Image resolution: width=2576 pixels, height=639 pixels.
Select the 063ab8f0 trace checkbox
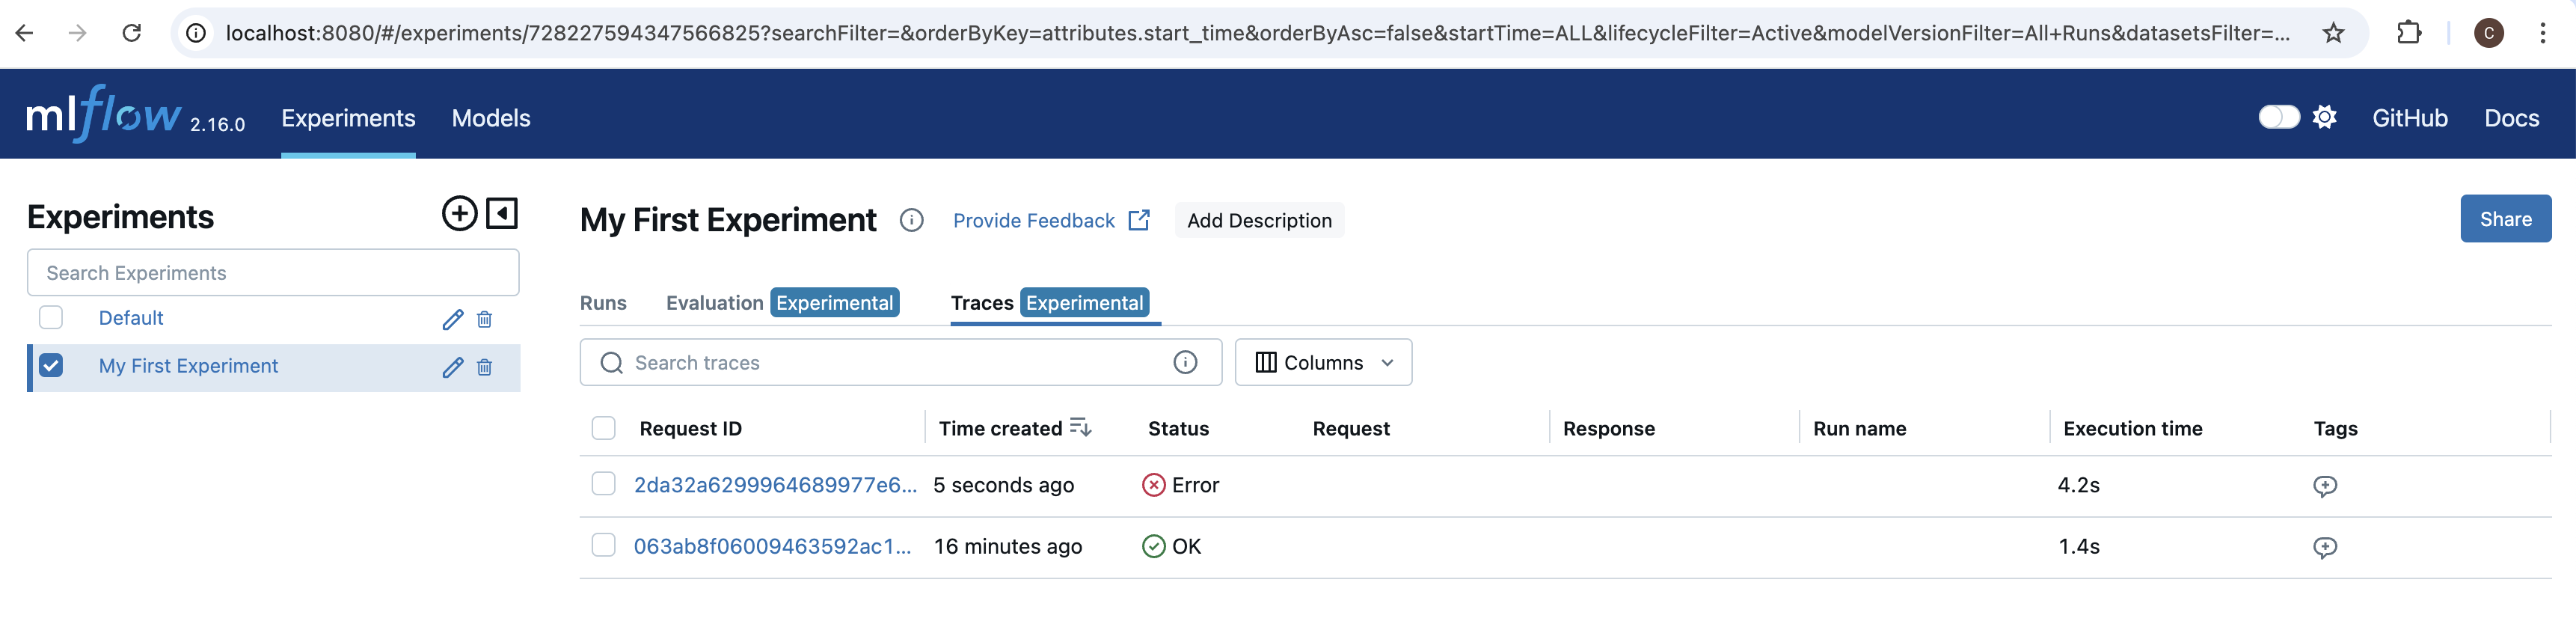(604, 545)
